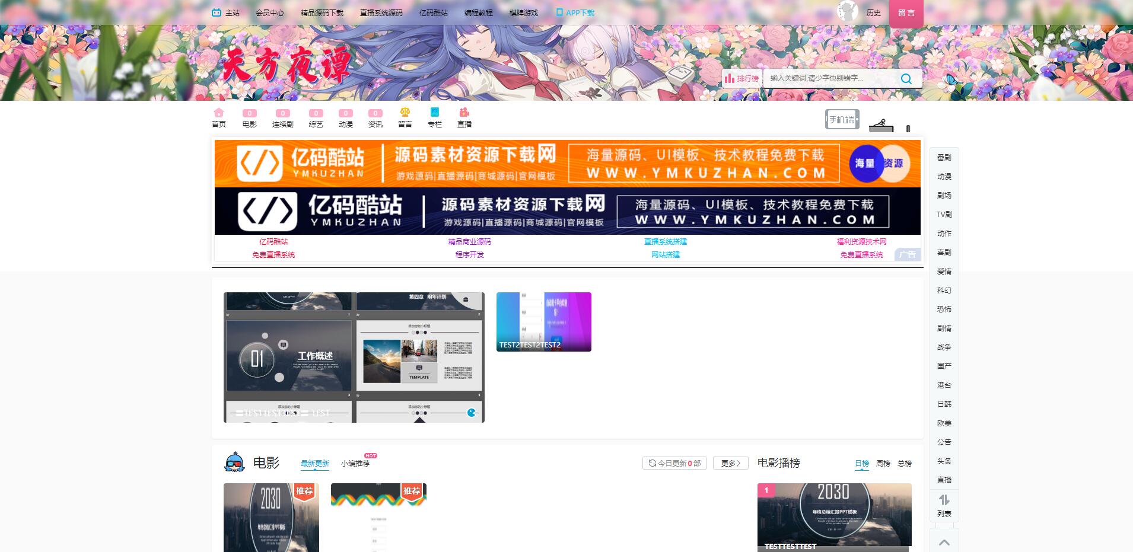
Task: Click the 网站搭建 ad link
Action: coord(666,254)
